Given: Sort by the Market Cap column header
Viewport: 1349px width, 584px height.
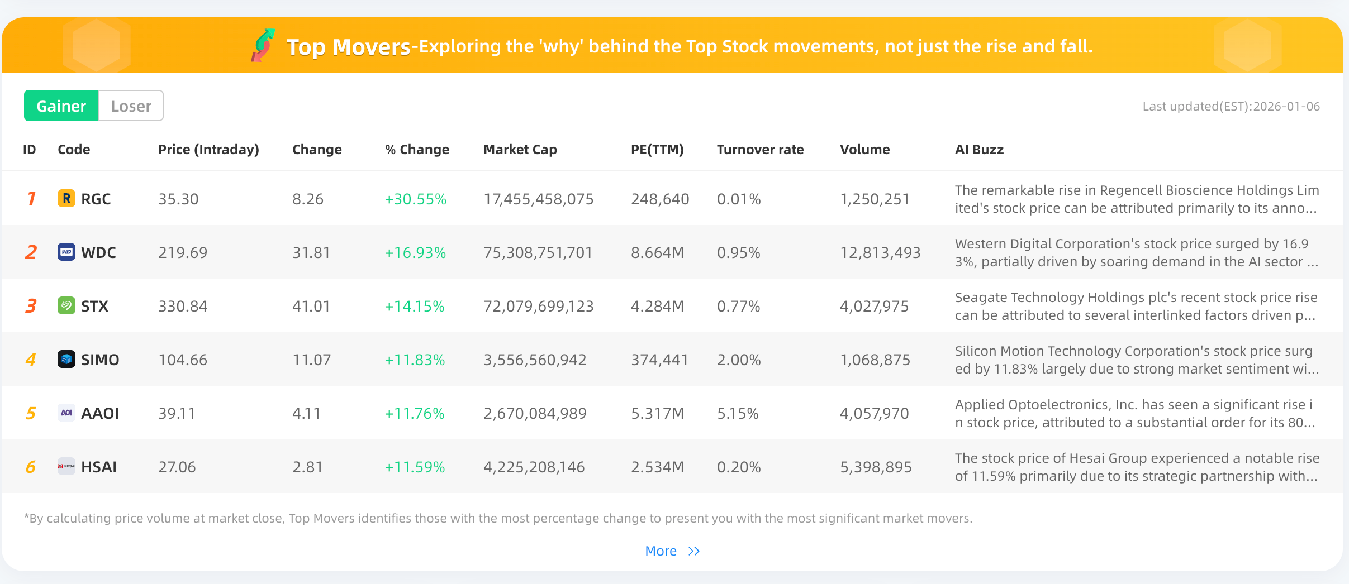Looking at the screenshot, I should coord(520,150).
